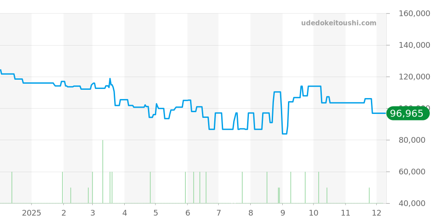Click the green 96,965 current price badge
Screen dimensions: 439x219
coord(407,114)
